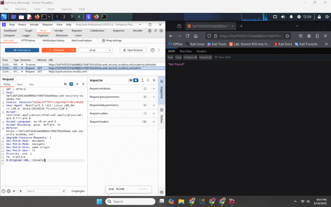The height and width of the screenshot is (207, 331).
Task: Click Expand All in the JSON viewer
Action: pos(206,57)
